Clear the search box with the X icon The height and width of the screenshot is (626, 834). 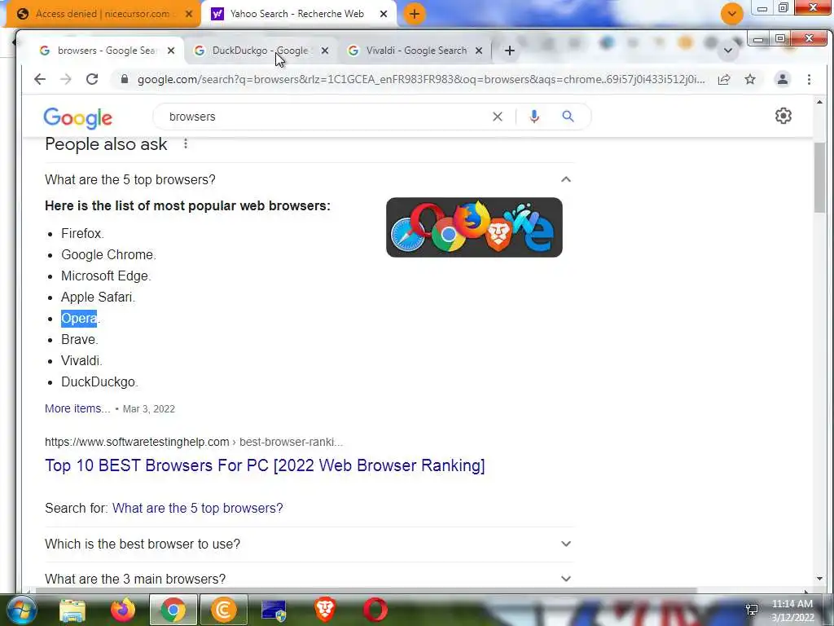[x=498, y=117]
